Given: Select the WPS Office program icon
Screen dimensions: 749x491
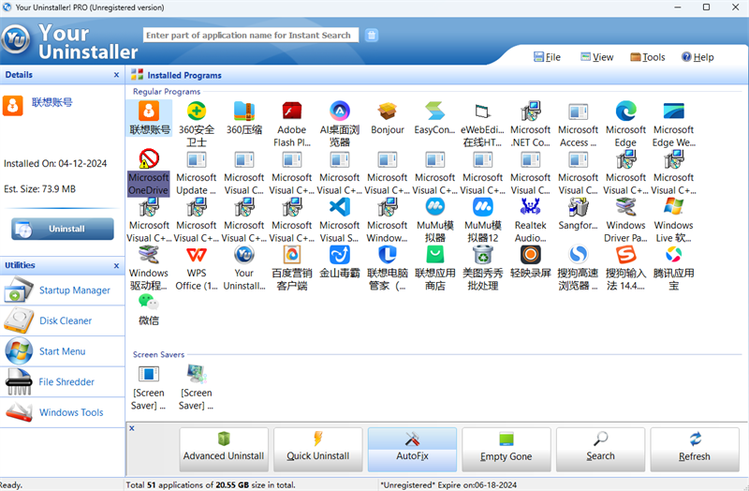Looking at the screenshot, I should tap(196, 256).
